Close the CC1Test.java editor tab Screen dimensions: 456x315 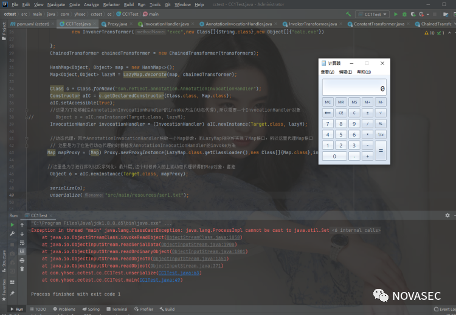(x=95, y=24)
